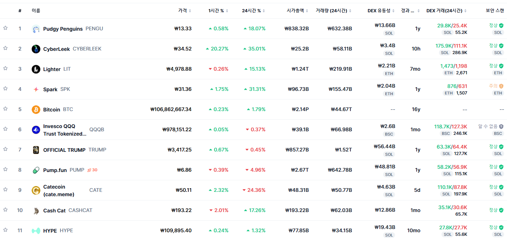Click the Pump.fun pill logo
Screen dimensions: 507x238
tap(36, 170)
